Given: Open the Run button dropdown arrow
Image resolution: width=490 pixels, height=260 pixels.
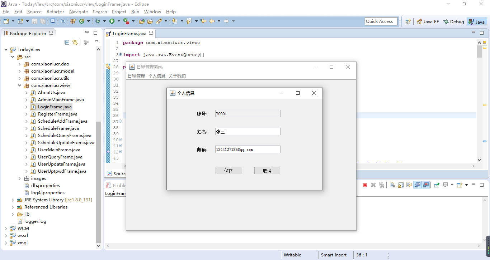Looking at the screenshot, I should pyautogui.click(x=119, y=21).
